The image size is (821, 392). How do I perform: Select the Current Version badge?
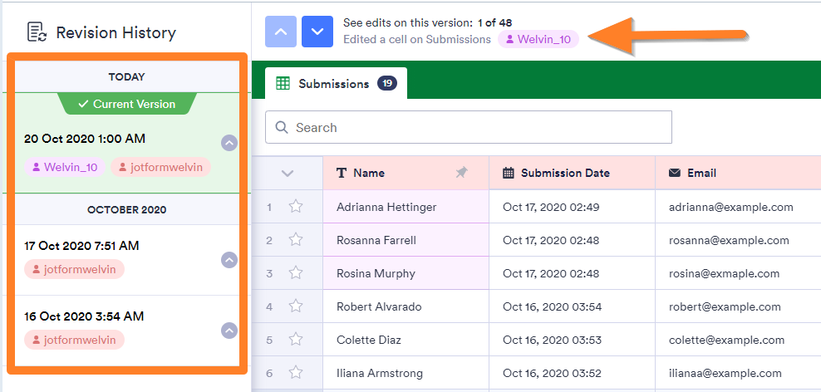point(127,104)
